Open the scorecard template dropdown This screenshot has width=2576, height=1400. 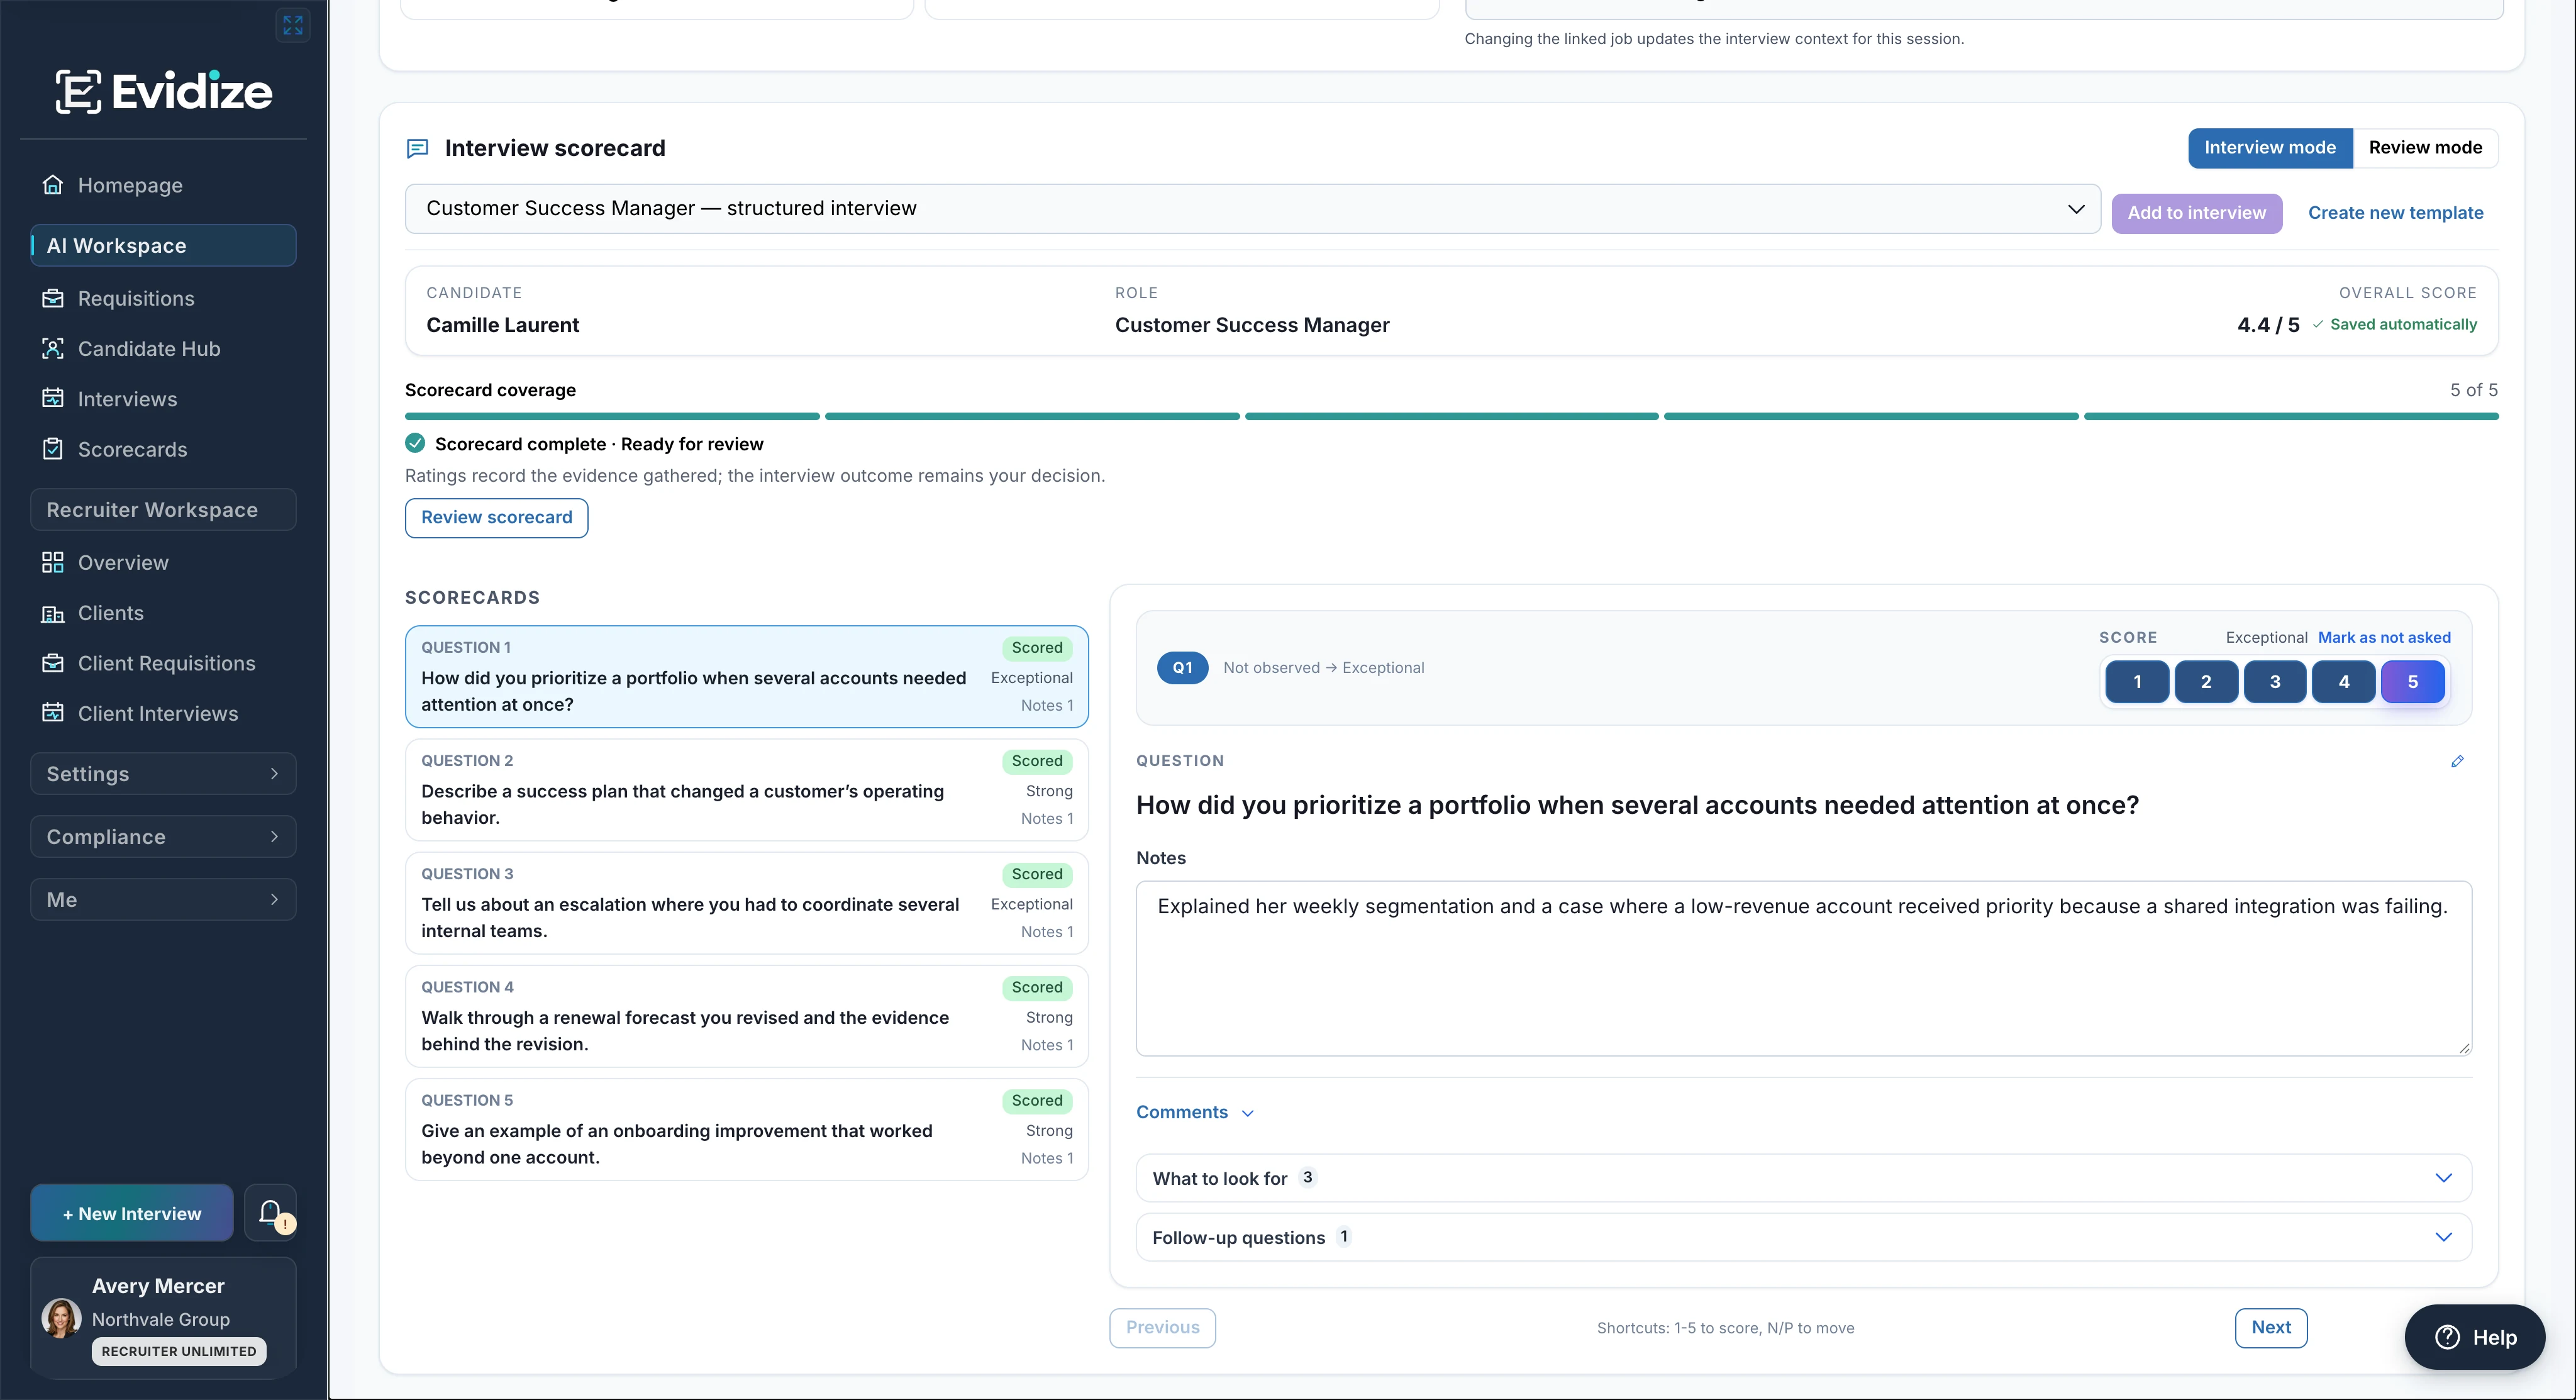(x=1252, y=209)
